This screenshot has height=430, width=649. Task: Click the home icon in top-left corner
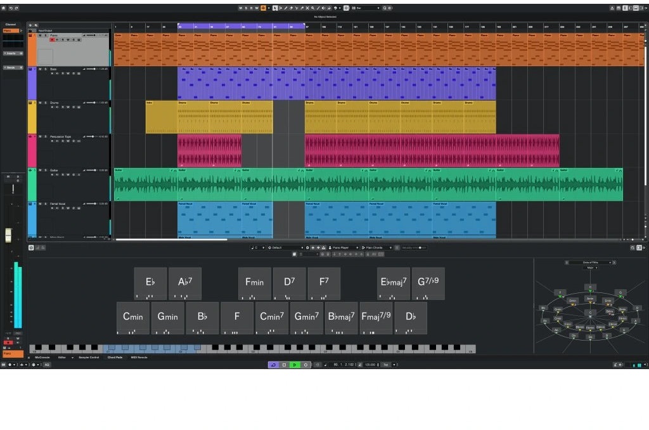pos(4,8)
